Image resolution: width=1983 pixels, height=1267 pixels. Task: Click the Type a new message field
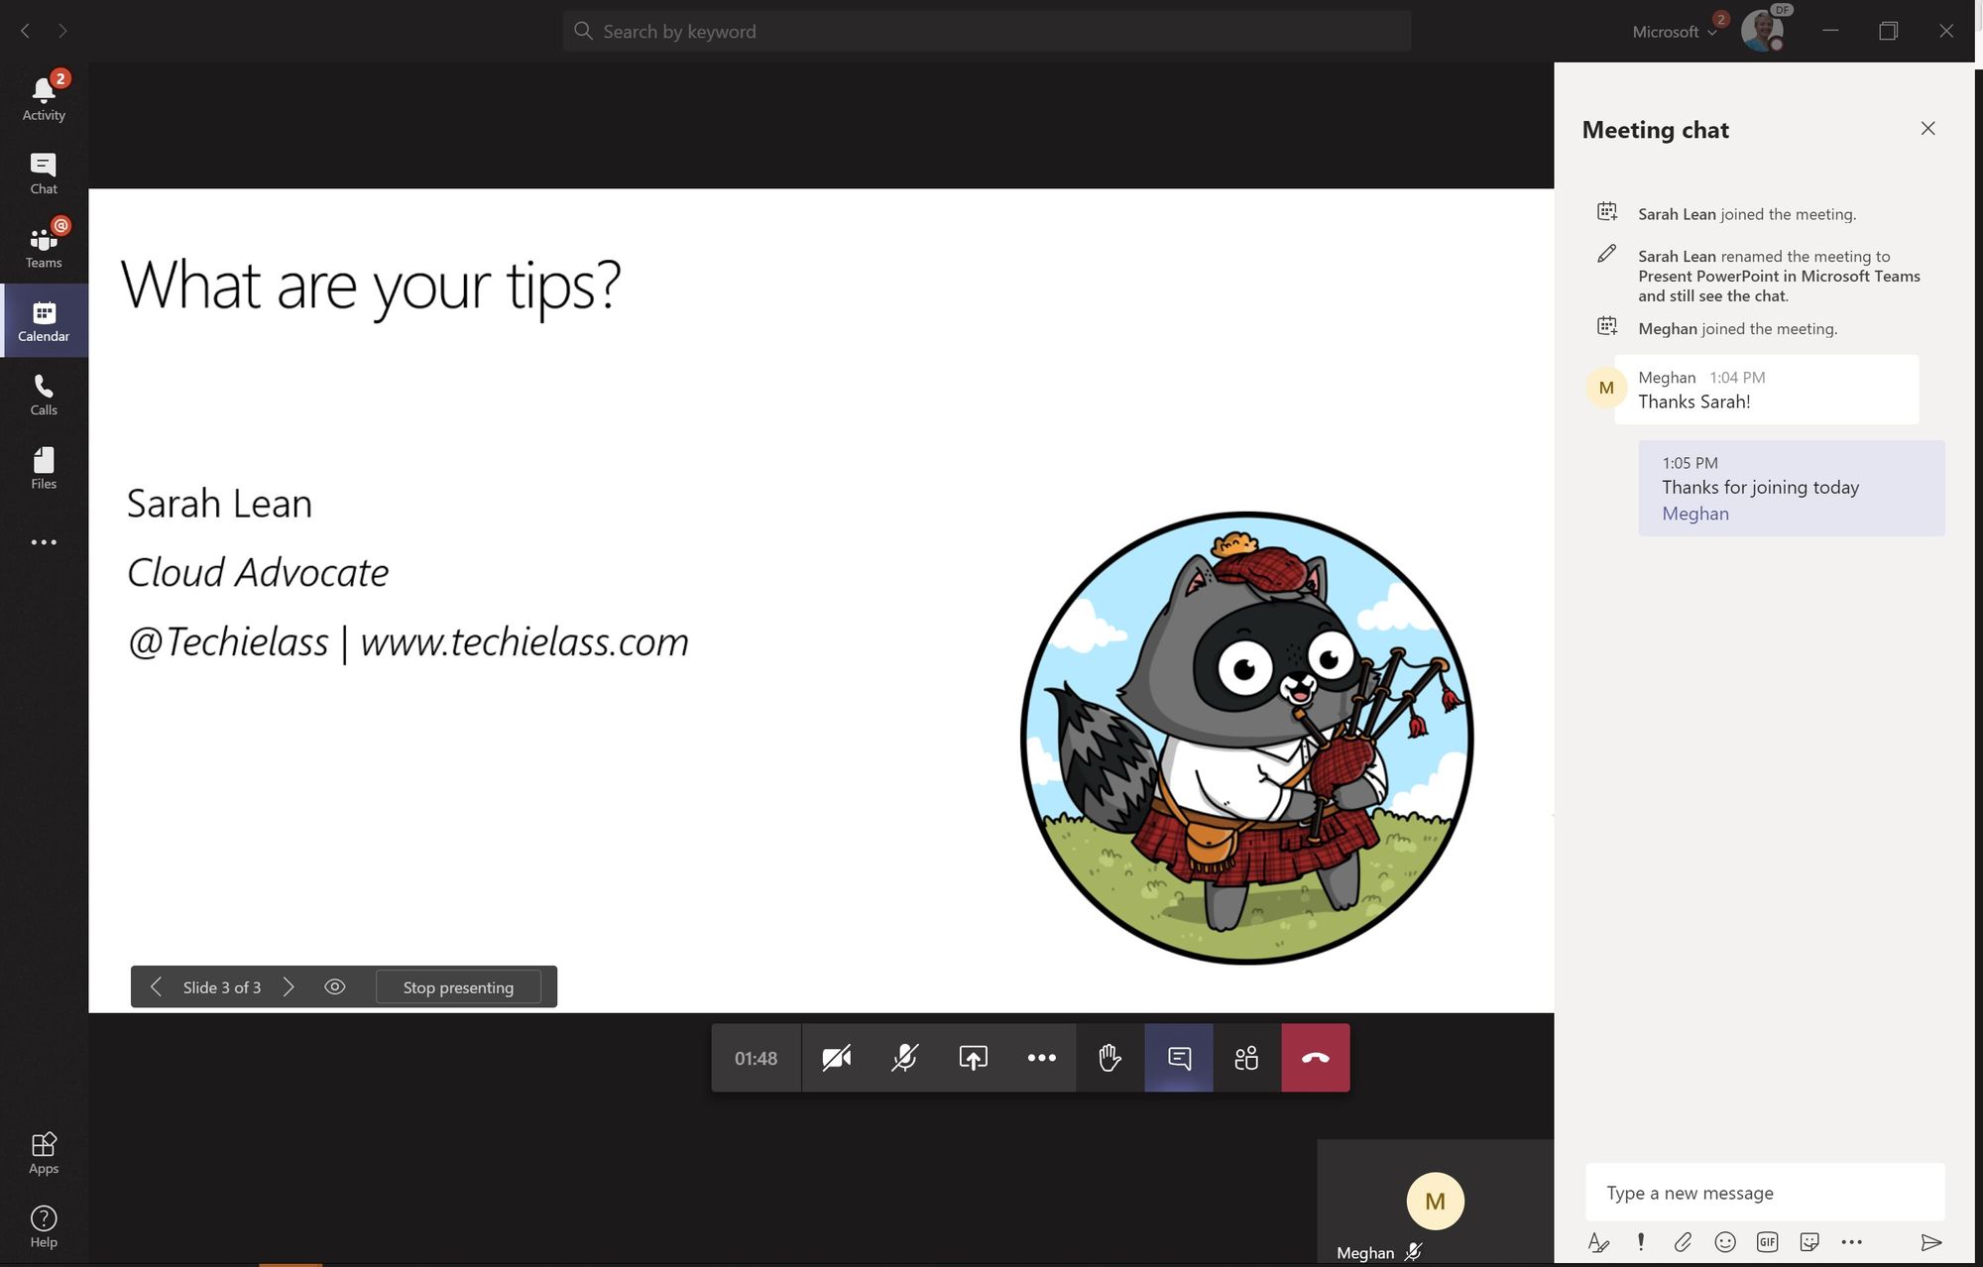(1765, 1193)
